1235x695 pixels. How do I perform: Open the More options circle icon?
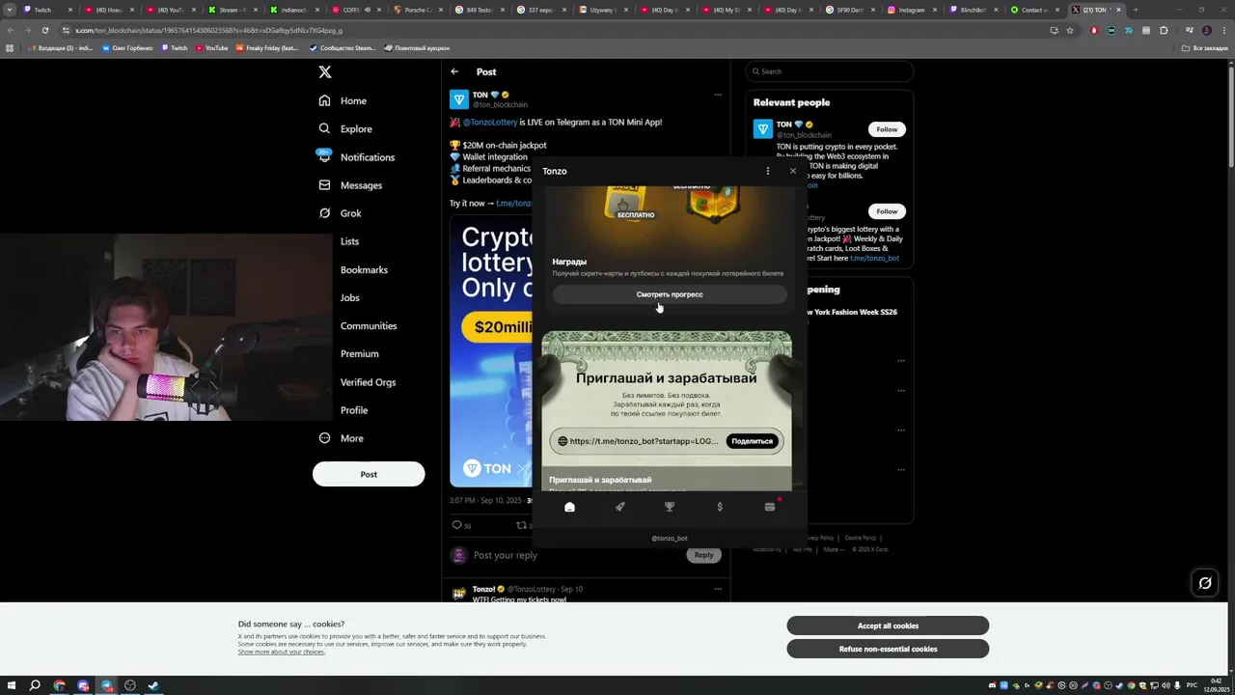coord(324,438)
